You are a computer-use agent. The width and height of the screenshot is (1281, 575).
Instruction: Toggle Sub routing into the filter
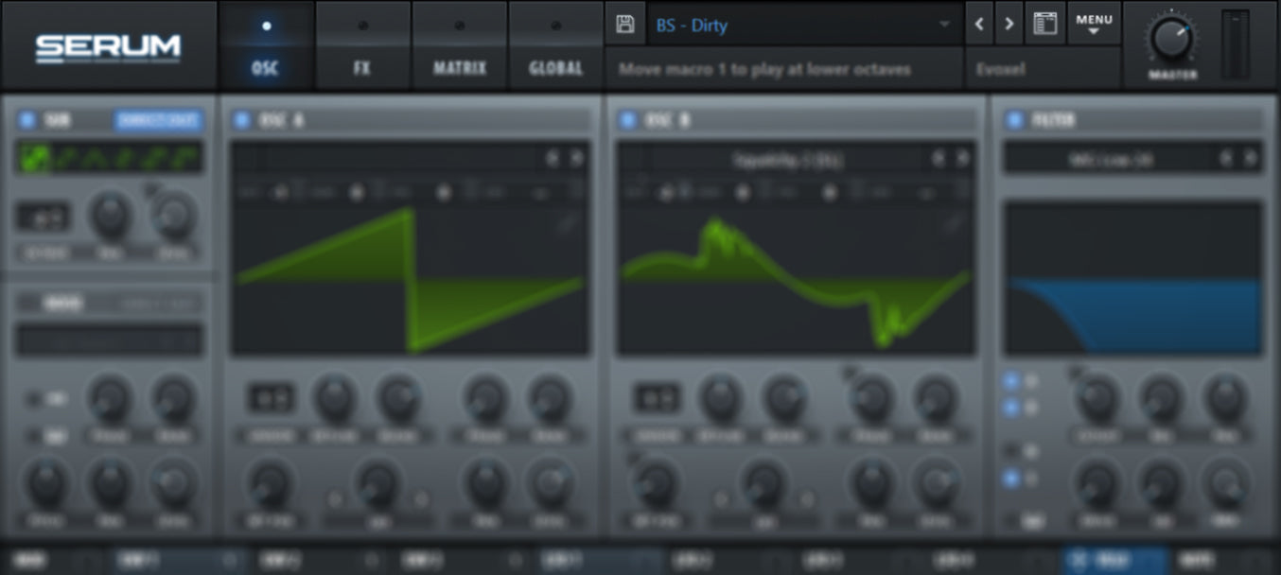coord(1010,479)
